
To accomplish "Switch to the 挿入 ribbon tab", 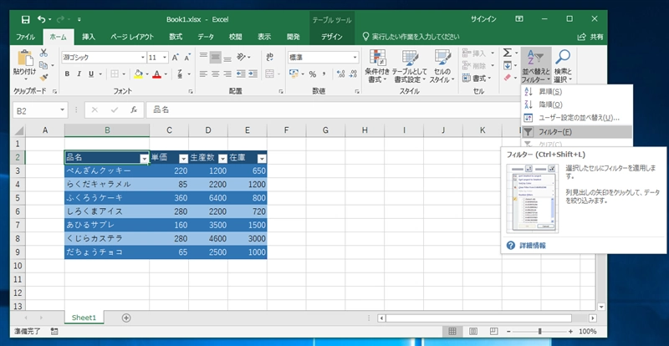I will (89, 37).
